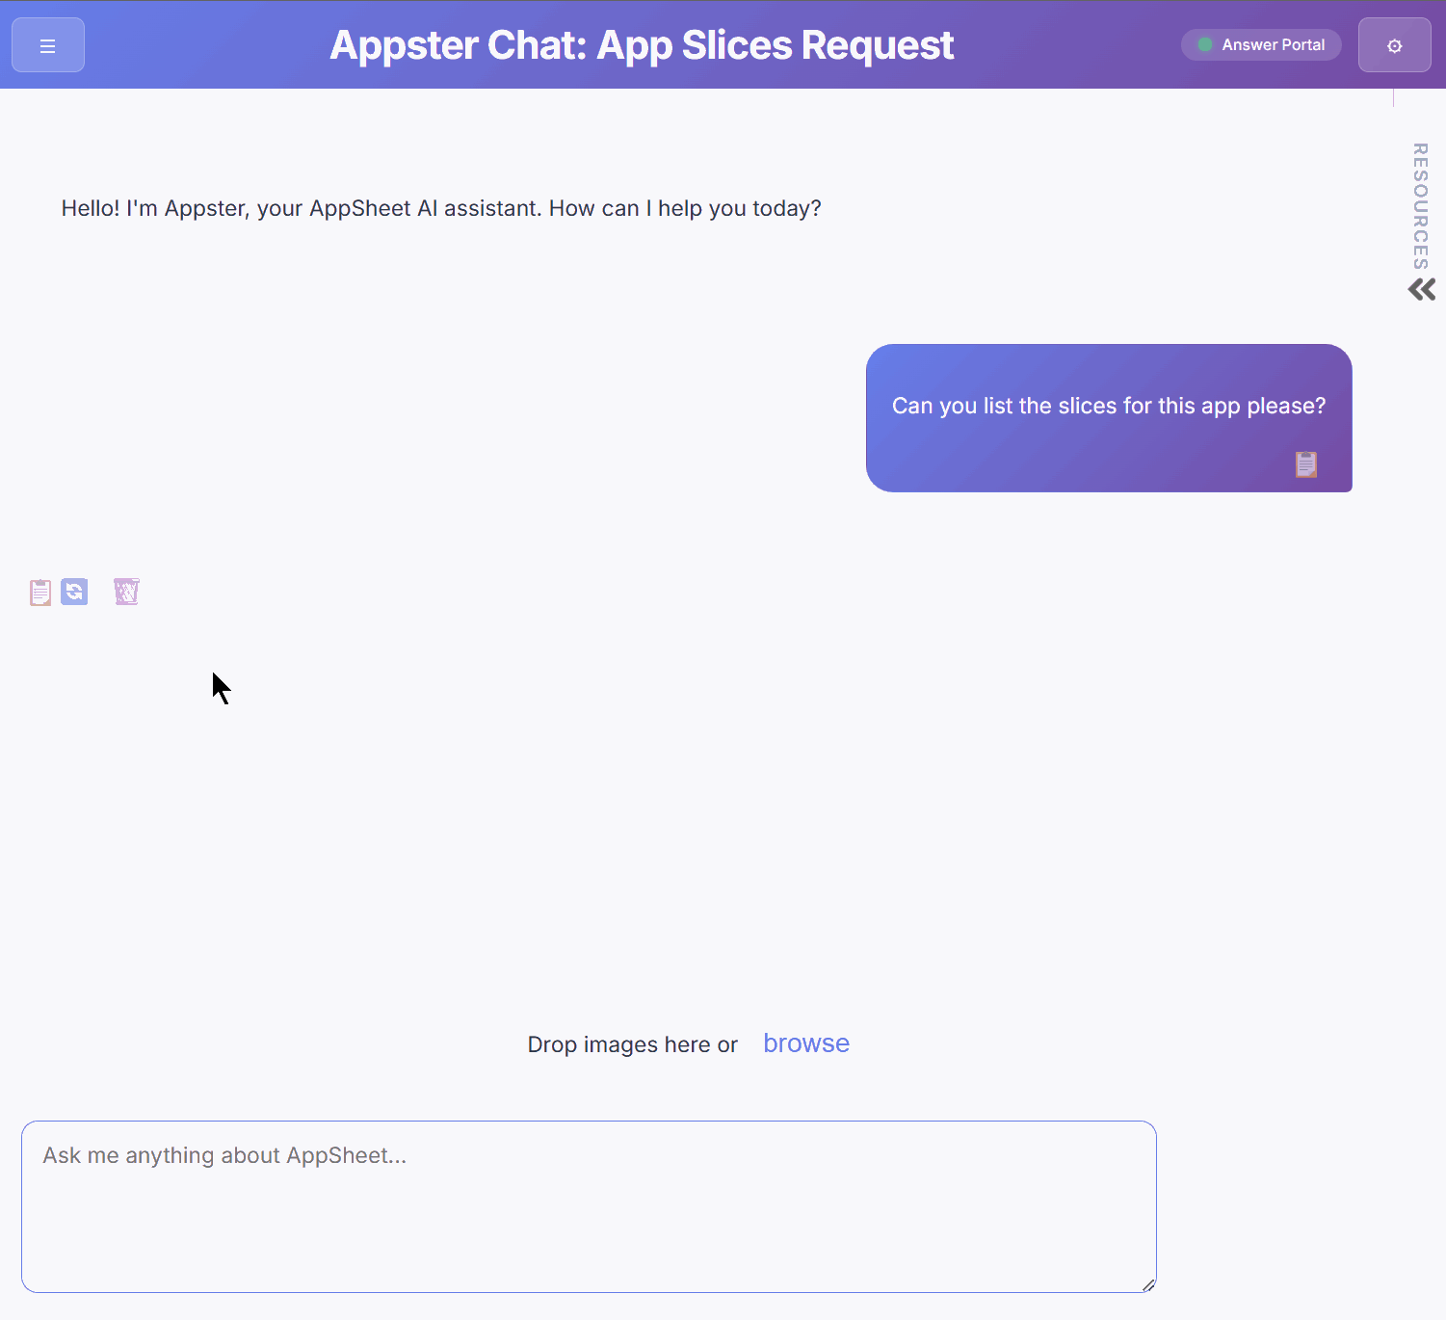Copy the user message via its clipboard icon
This screenshot has height=1320, width=1446.
pyautogui.click(x=1306, y=464)
